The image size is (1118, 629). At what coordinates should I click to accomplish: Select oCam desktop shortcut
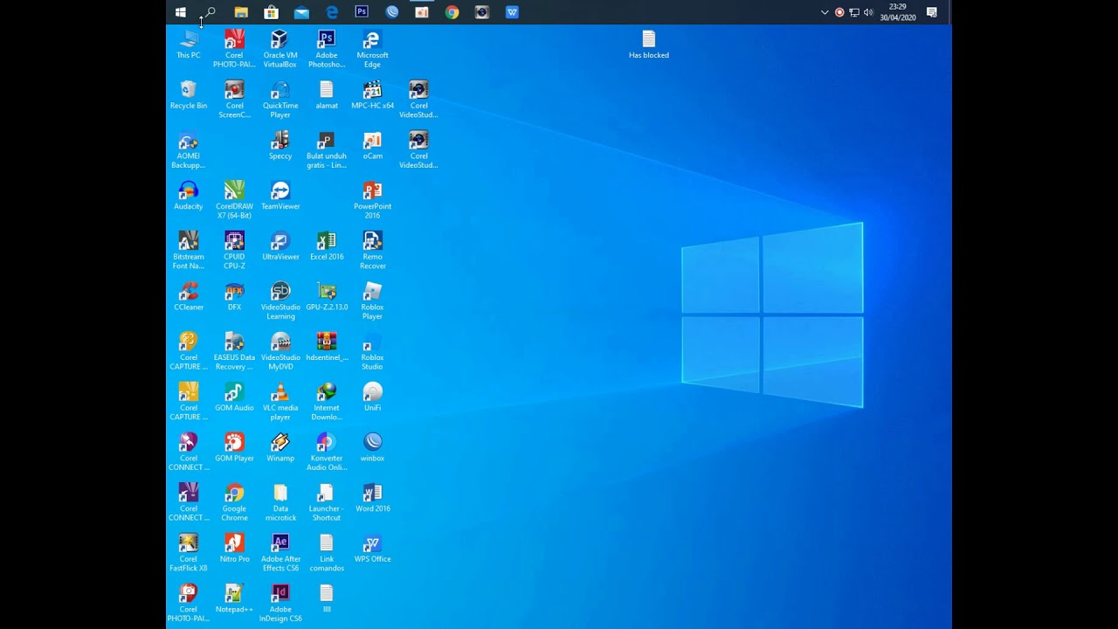click(x=373, y=146)
